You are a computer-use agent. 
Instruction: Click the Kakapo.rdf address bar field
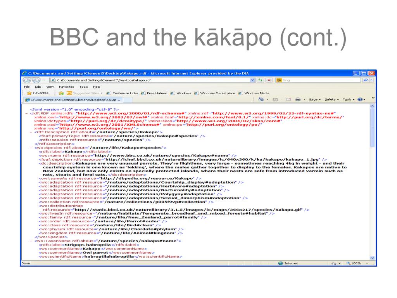[150, 80]
